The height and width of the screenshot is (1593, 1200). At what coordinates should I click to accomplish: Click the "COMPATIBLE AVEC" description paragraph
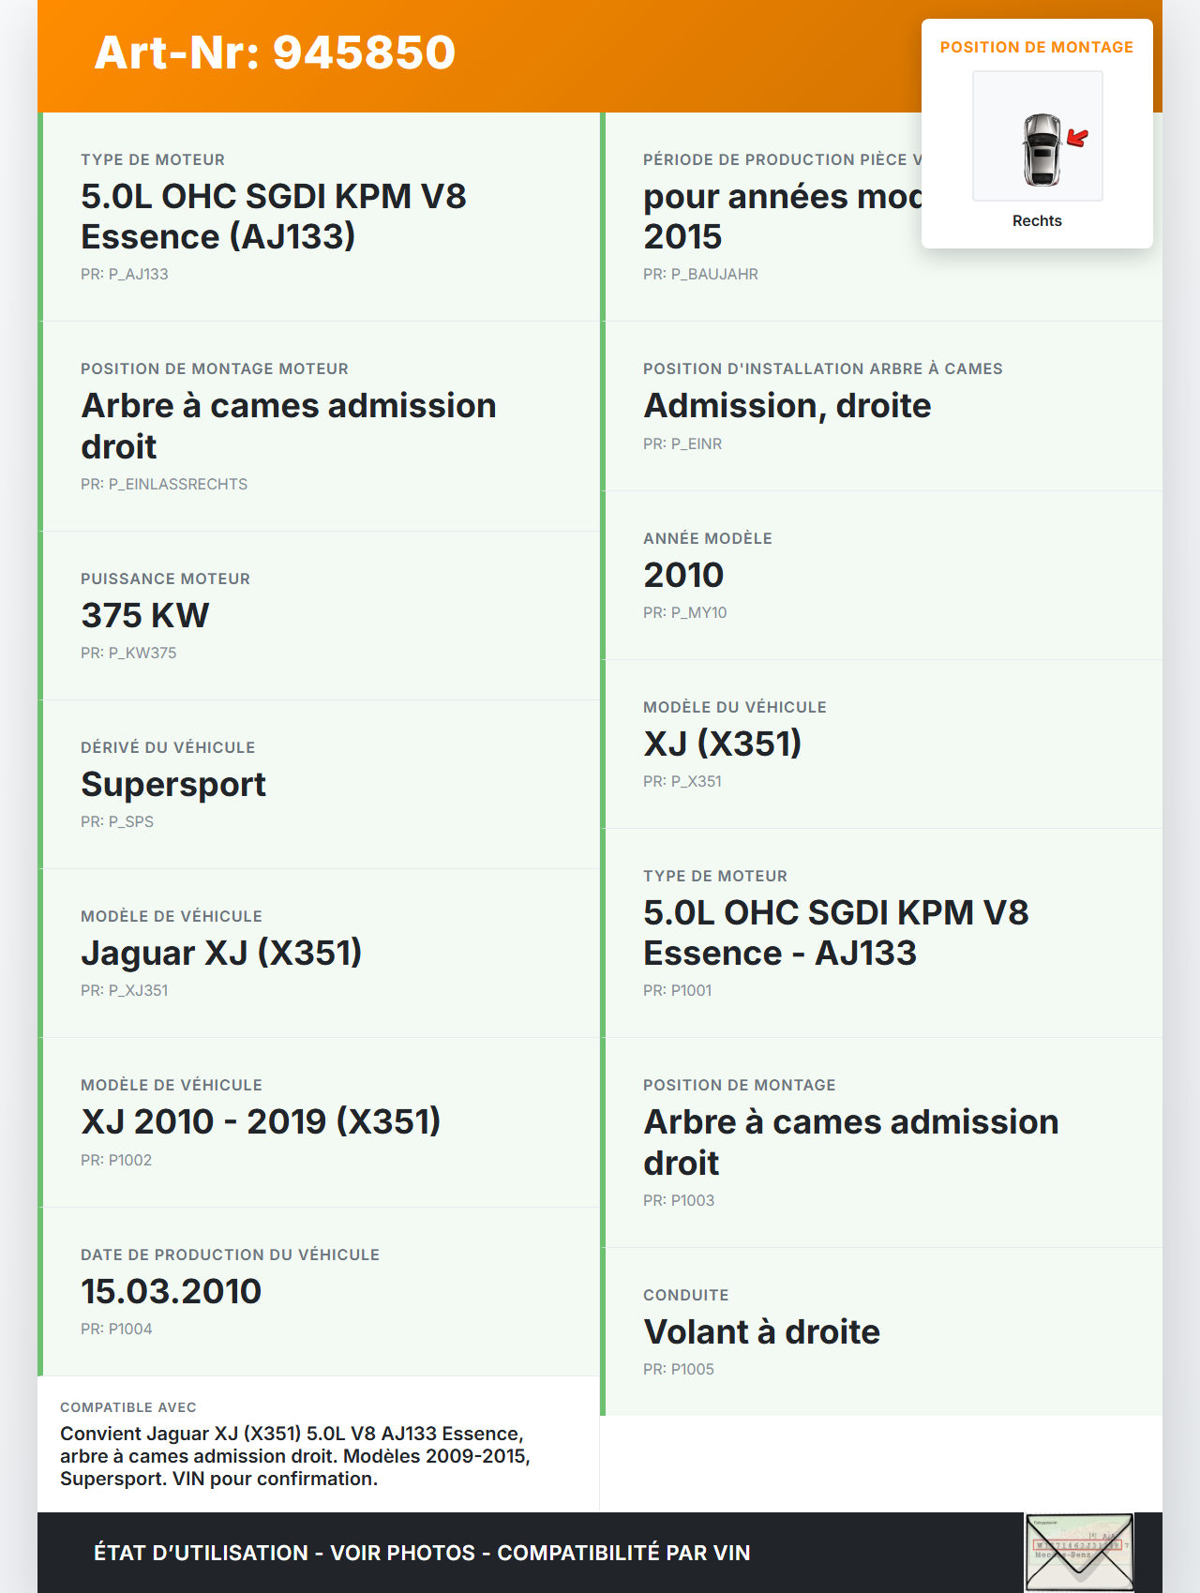[x=295, y=1456]
